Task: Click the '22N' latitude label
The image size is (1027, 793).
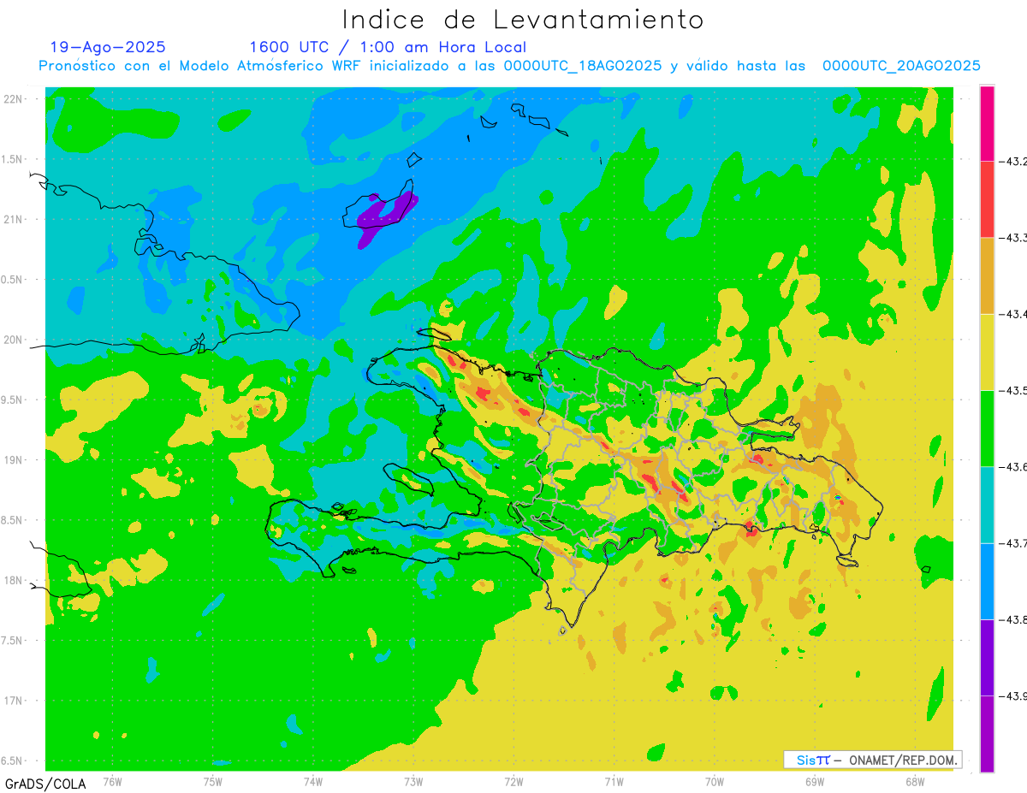Action: coord(13,98)
